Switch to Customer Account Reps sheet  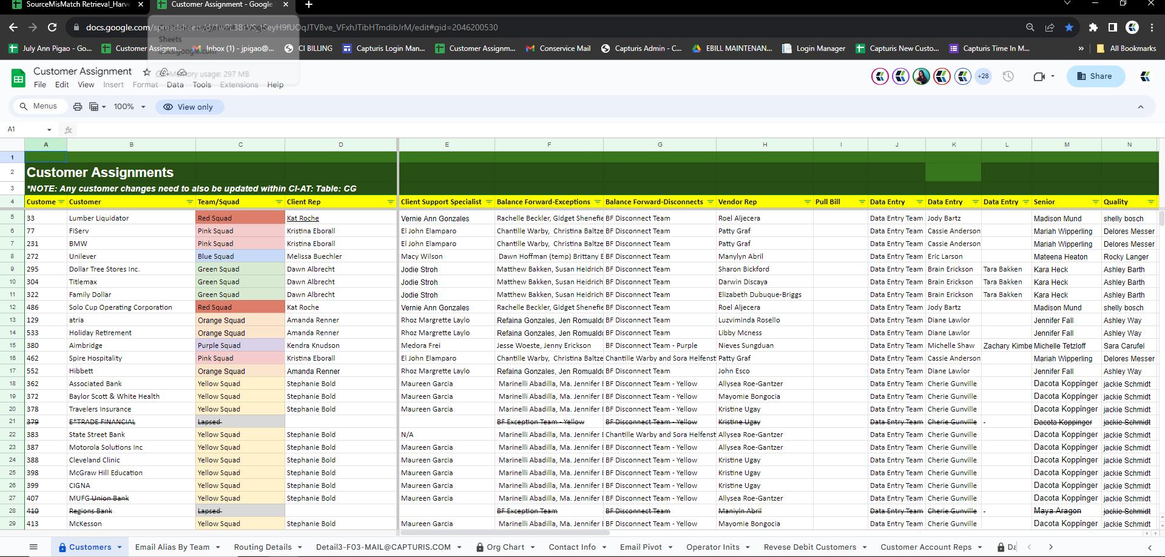926,547
